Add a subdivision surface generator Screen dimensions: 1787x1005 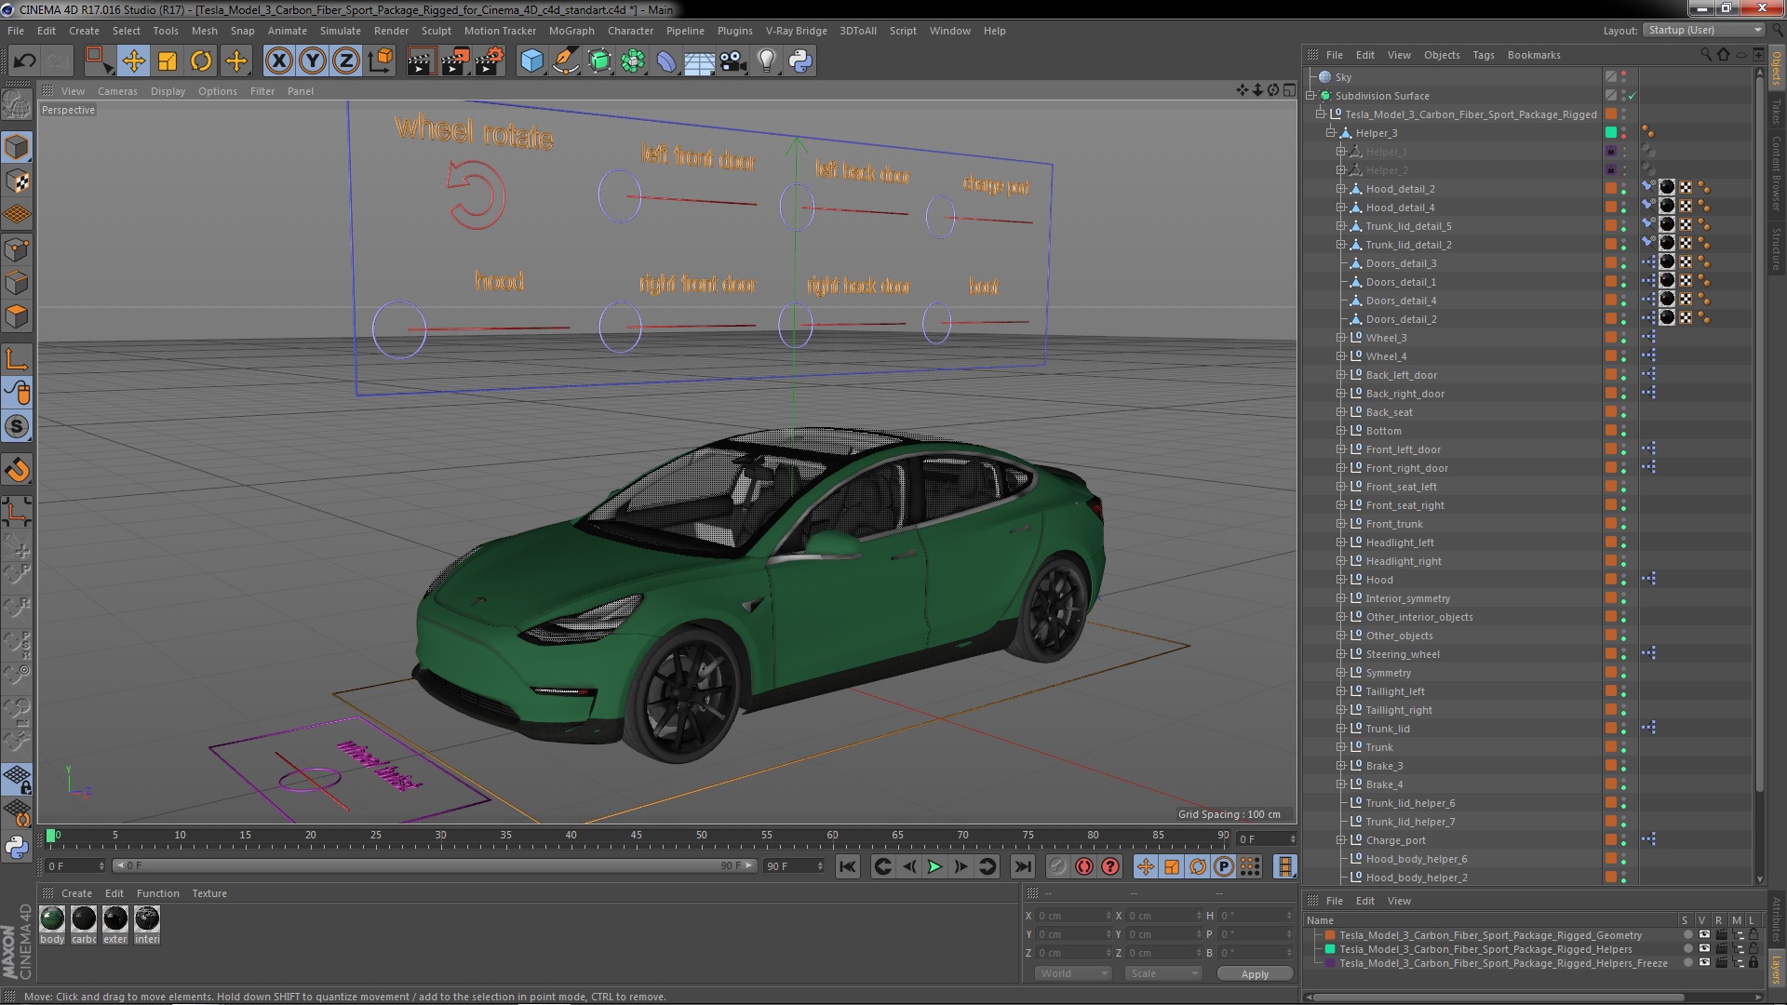coord(599,61)
